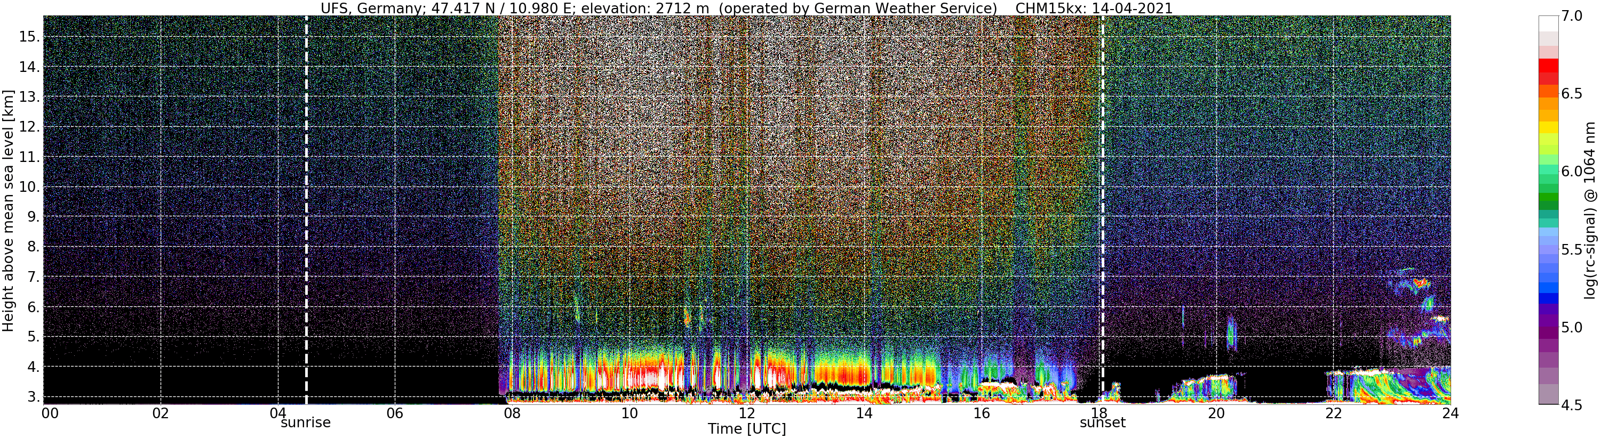Image resolution: width=1601 pixels, height=439 pixels.
Task: Click the '02' tick on the time axis
Action: point(161,413)
